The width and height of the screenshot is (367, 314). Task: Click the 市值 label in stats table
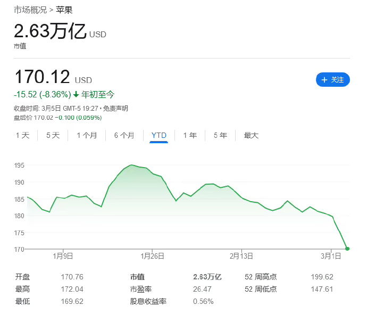click(137, 277)
